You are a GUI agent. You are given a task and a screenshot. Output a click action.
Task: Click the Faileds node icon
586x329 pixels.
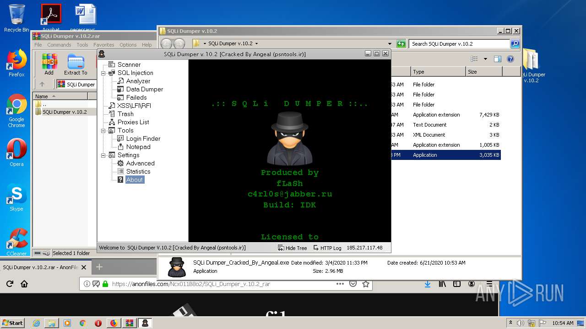click(120, 97)
